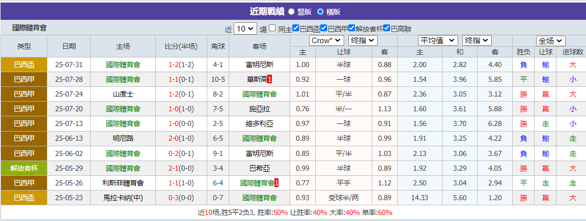Click the green 解放者杯 league label
586x221 pixels.
tap(24, 168)
